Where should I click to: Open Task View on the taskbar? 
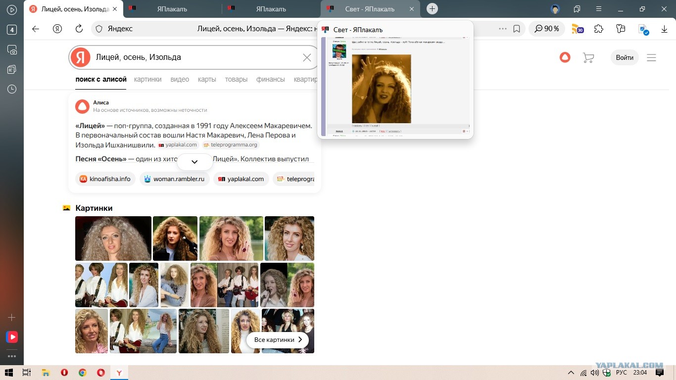tap(27, 373)
